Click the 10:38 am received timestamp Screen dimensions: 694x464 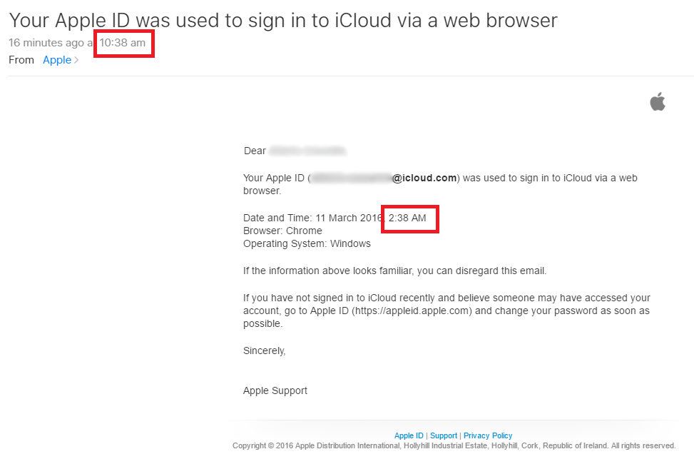123,43
